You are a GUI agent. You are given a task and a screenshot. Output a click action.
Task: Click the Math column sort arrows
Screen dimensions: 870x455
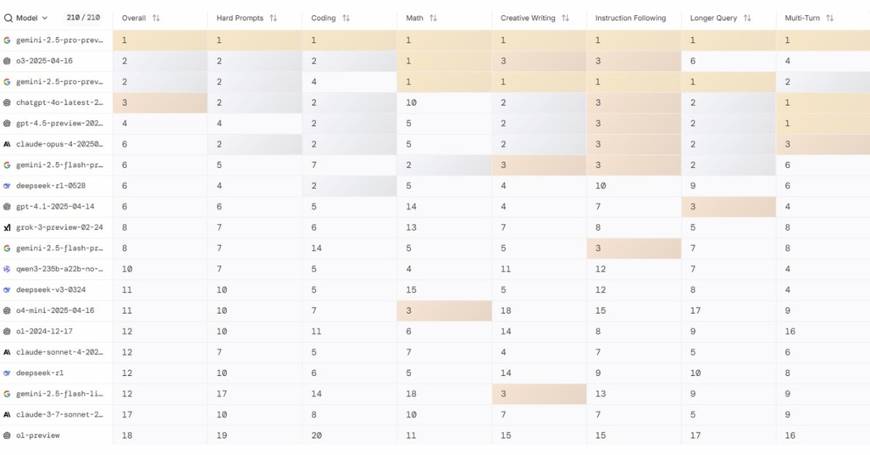[x=433, y=18]
